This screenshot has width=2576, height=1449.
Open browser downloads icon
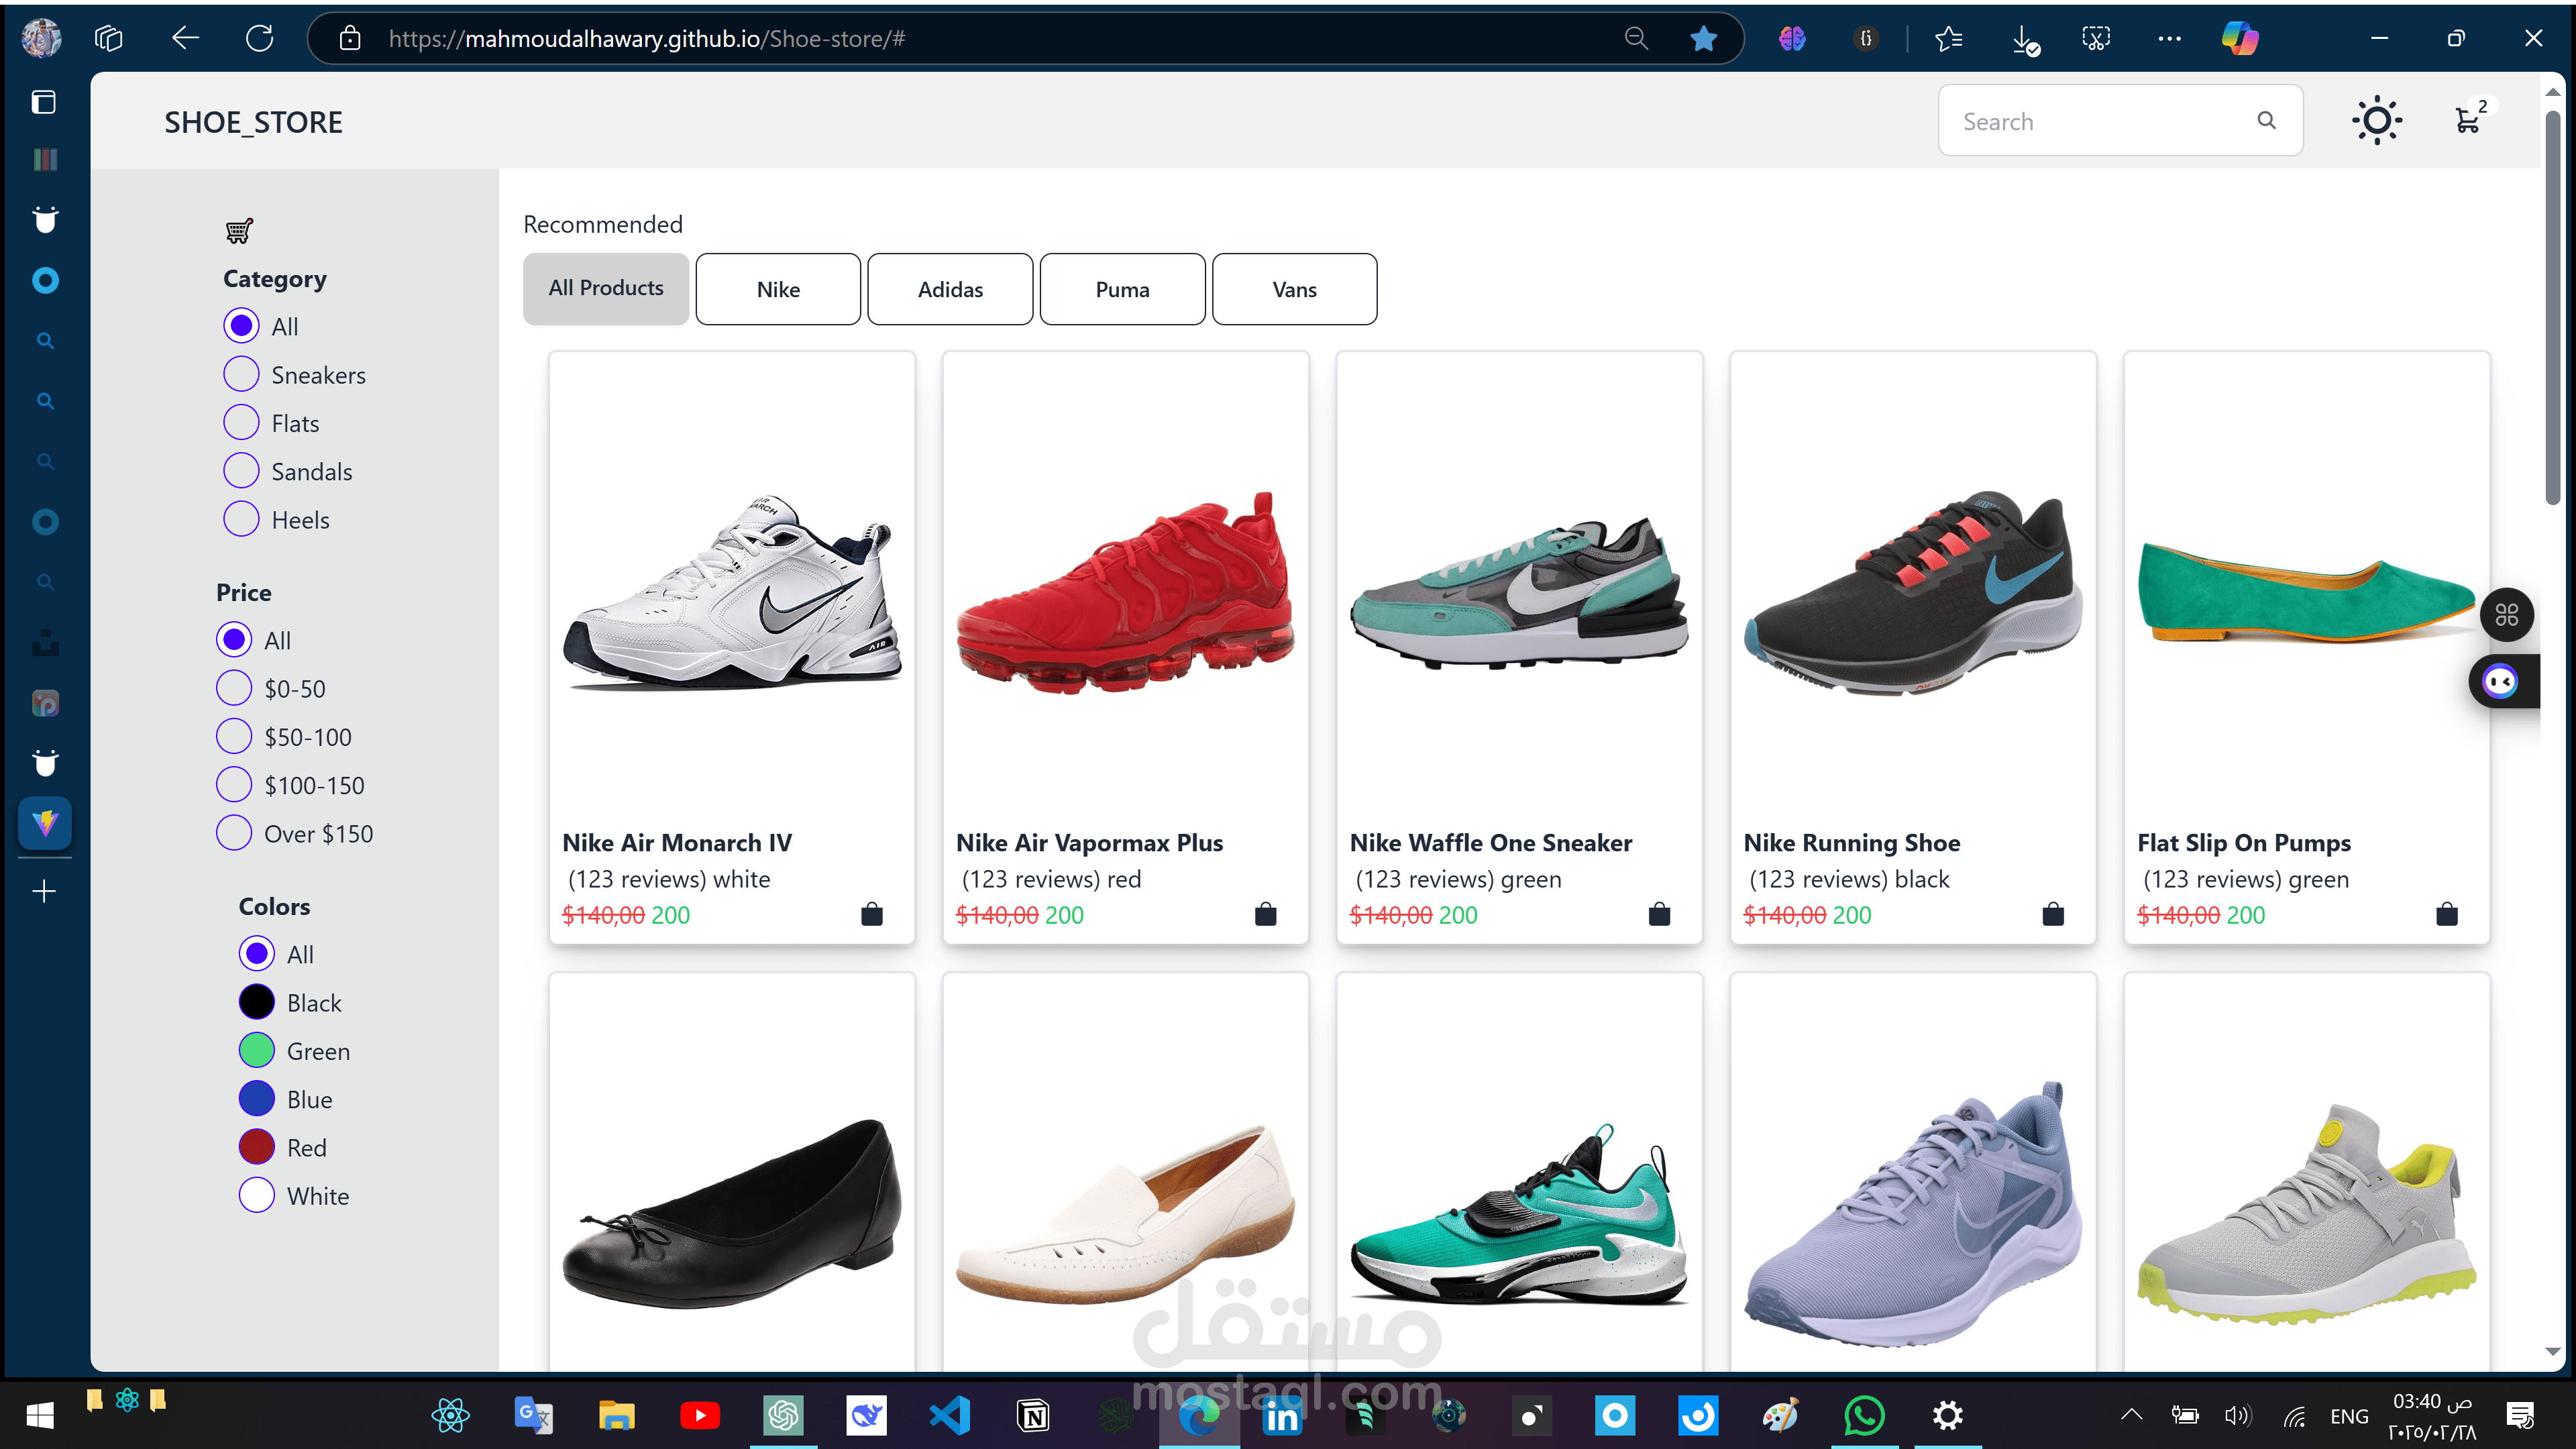click(x=2024, y=39)
